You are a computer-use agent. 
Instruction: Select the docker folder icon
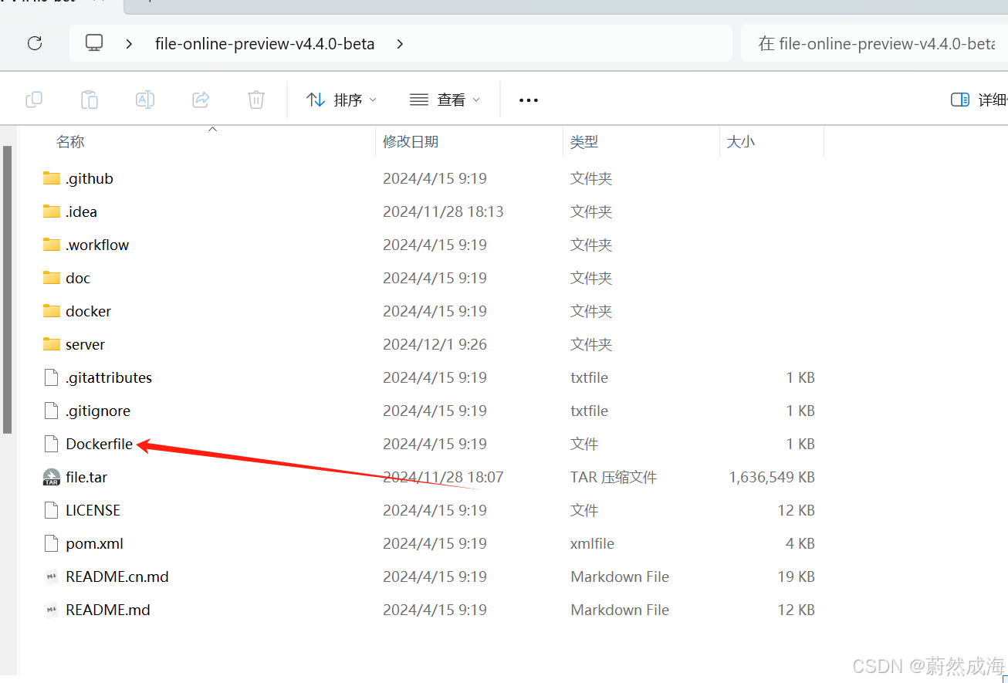[52, 311]
